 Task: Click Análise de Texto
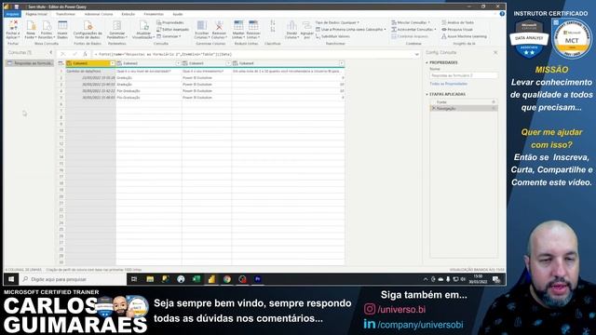point(457,22)
